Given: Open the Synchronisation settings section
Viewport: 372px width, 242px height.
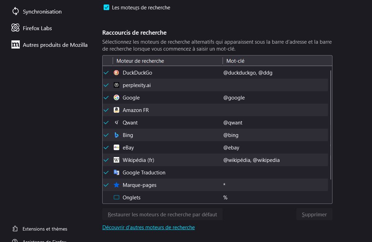Looking at the screenshot, I should tap(42, 11).
